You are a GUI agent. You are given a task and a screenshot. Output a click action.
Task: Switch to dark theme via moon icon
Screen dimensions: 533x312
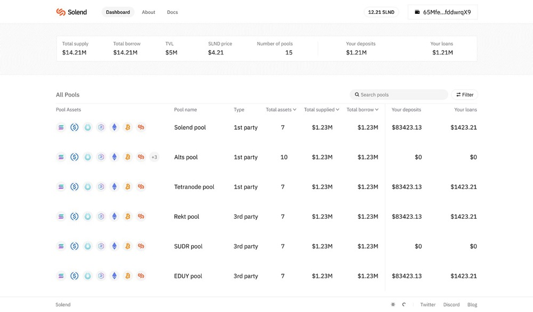tap(404, 305)
